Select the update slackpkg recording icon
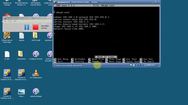188x105 pixels. tap(36, 93)
